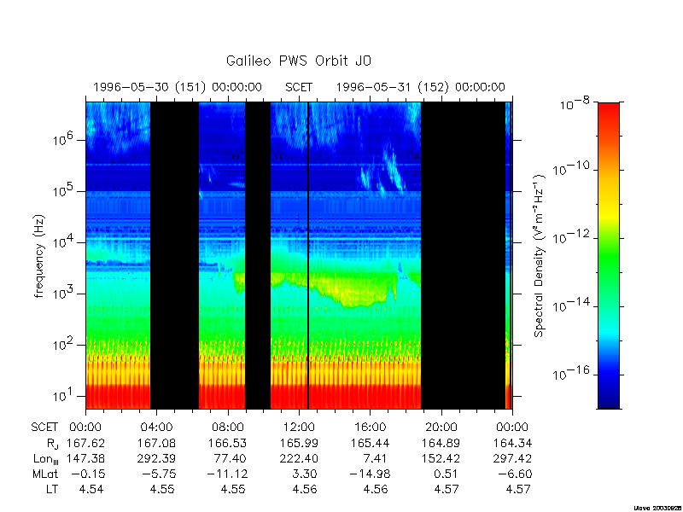
Task: Click the MLat value -14.98
Action: coord(370,474)
